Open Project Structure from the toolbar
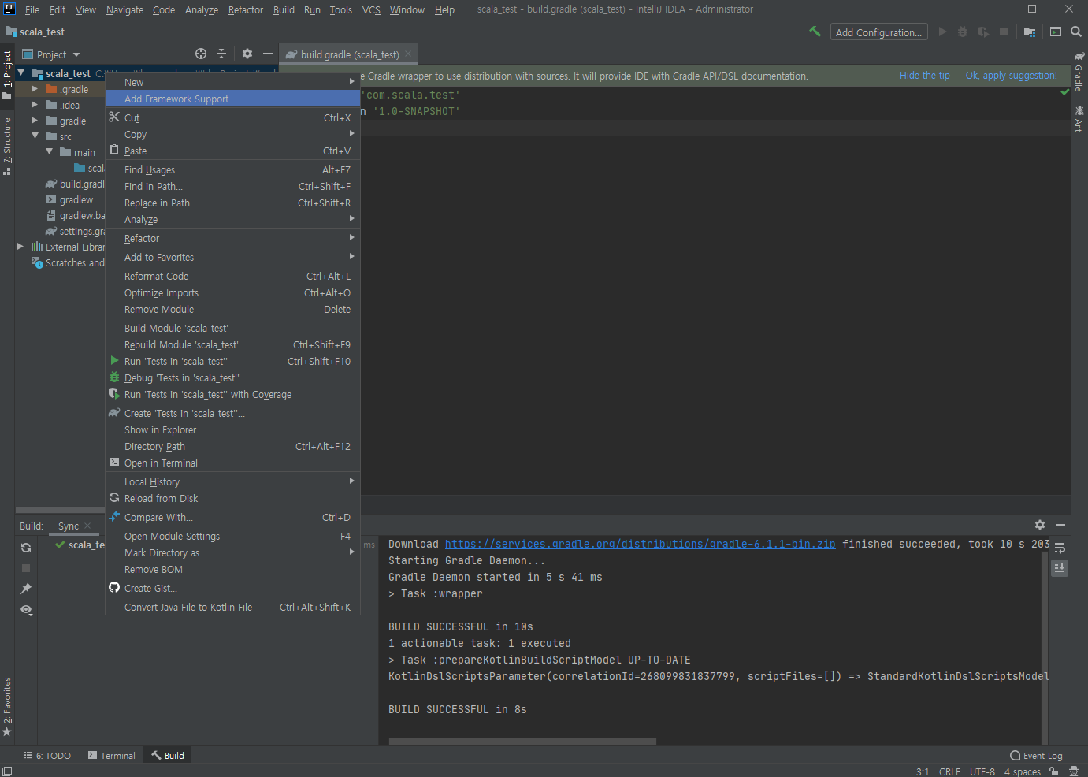The width and height of the screenshot is (1088, 777). (x=1030, y=32)
